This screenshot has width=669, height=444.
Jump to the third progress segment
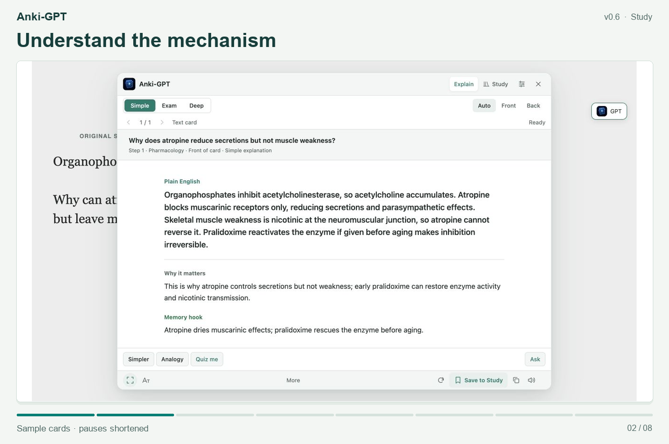pos(215,415)
